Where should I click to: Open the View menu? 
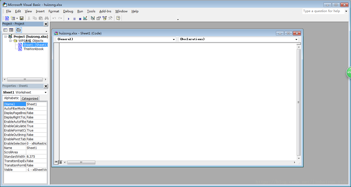point(28,11)
